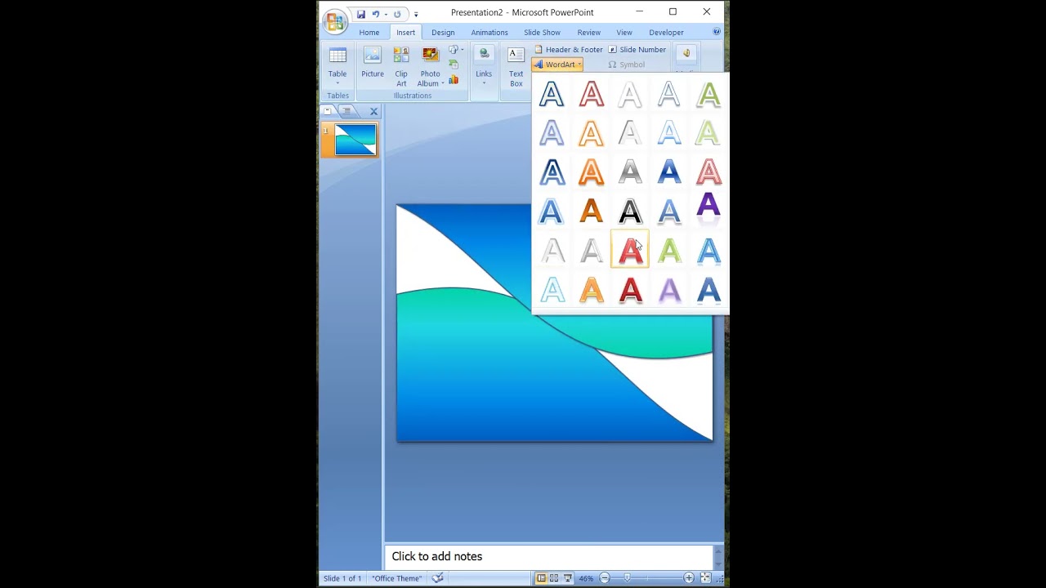Screen dimensions: 1046x588
Task: Insert a Text Box
Action: 516,65
